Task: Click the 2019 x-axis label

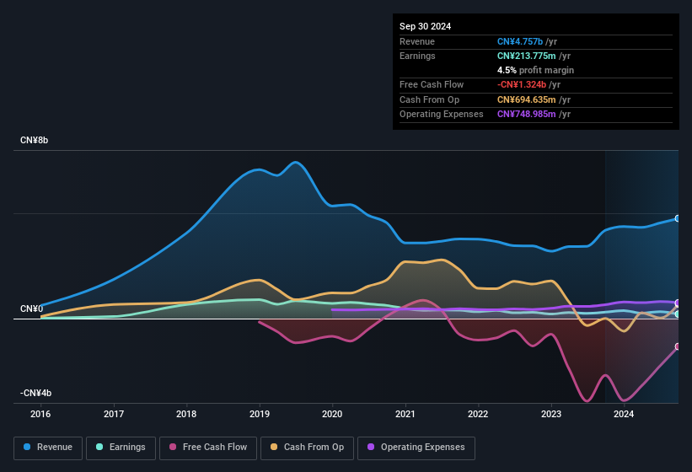Action: pyautogui.click(x=260, y=414)
